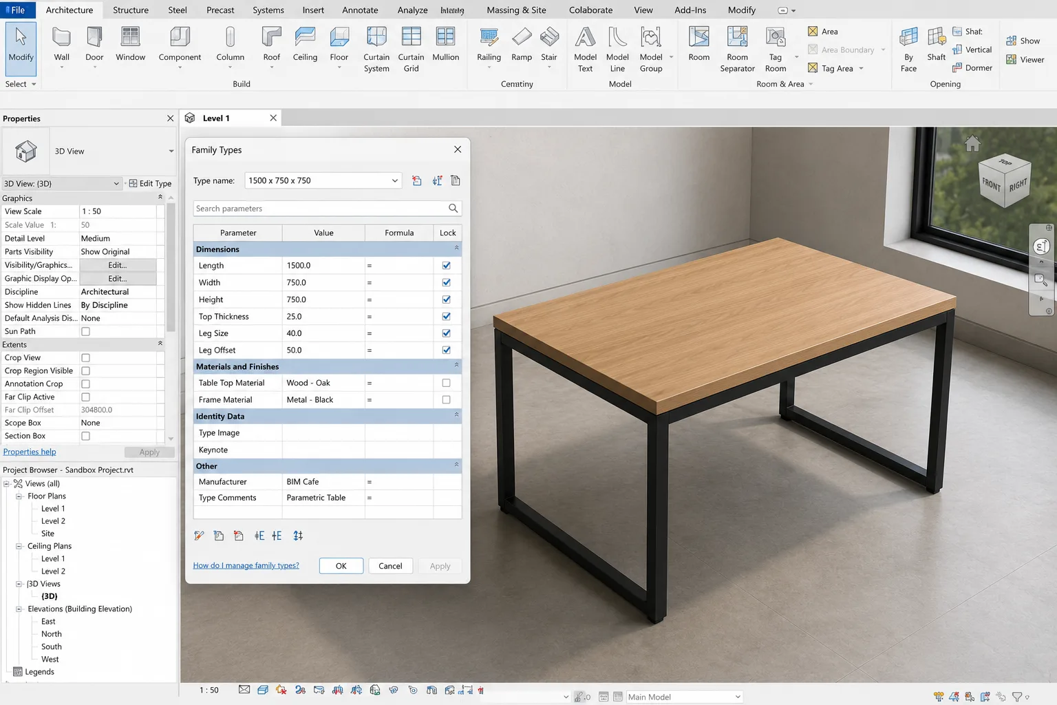Image resolution: width=1057 pixels, height=705 pixels.
Task: Choose the Curtain System tool
Action: (x=376, y=49)
